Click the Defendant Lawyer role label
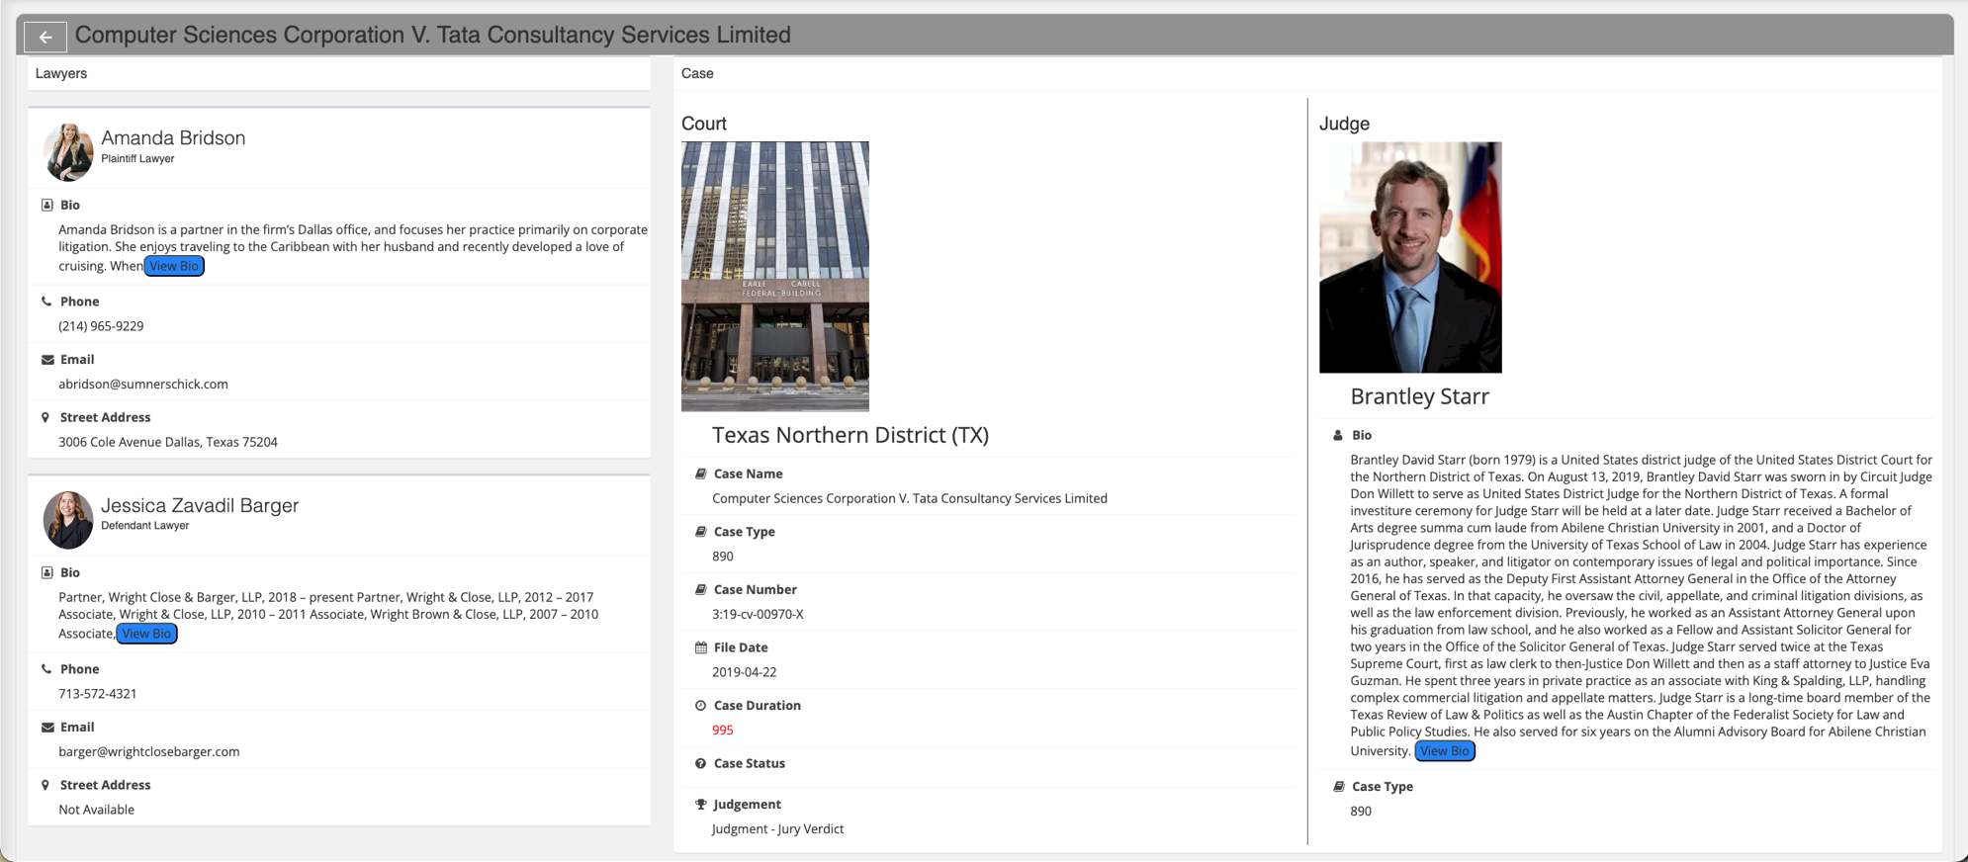 (x=145, y=526)
